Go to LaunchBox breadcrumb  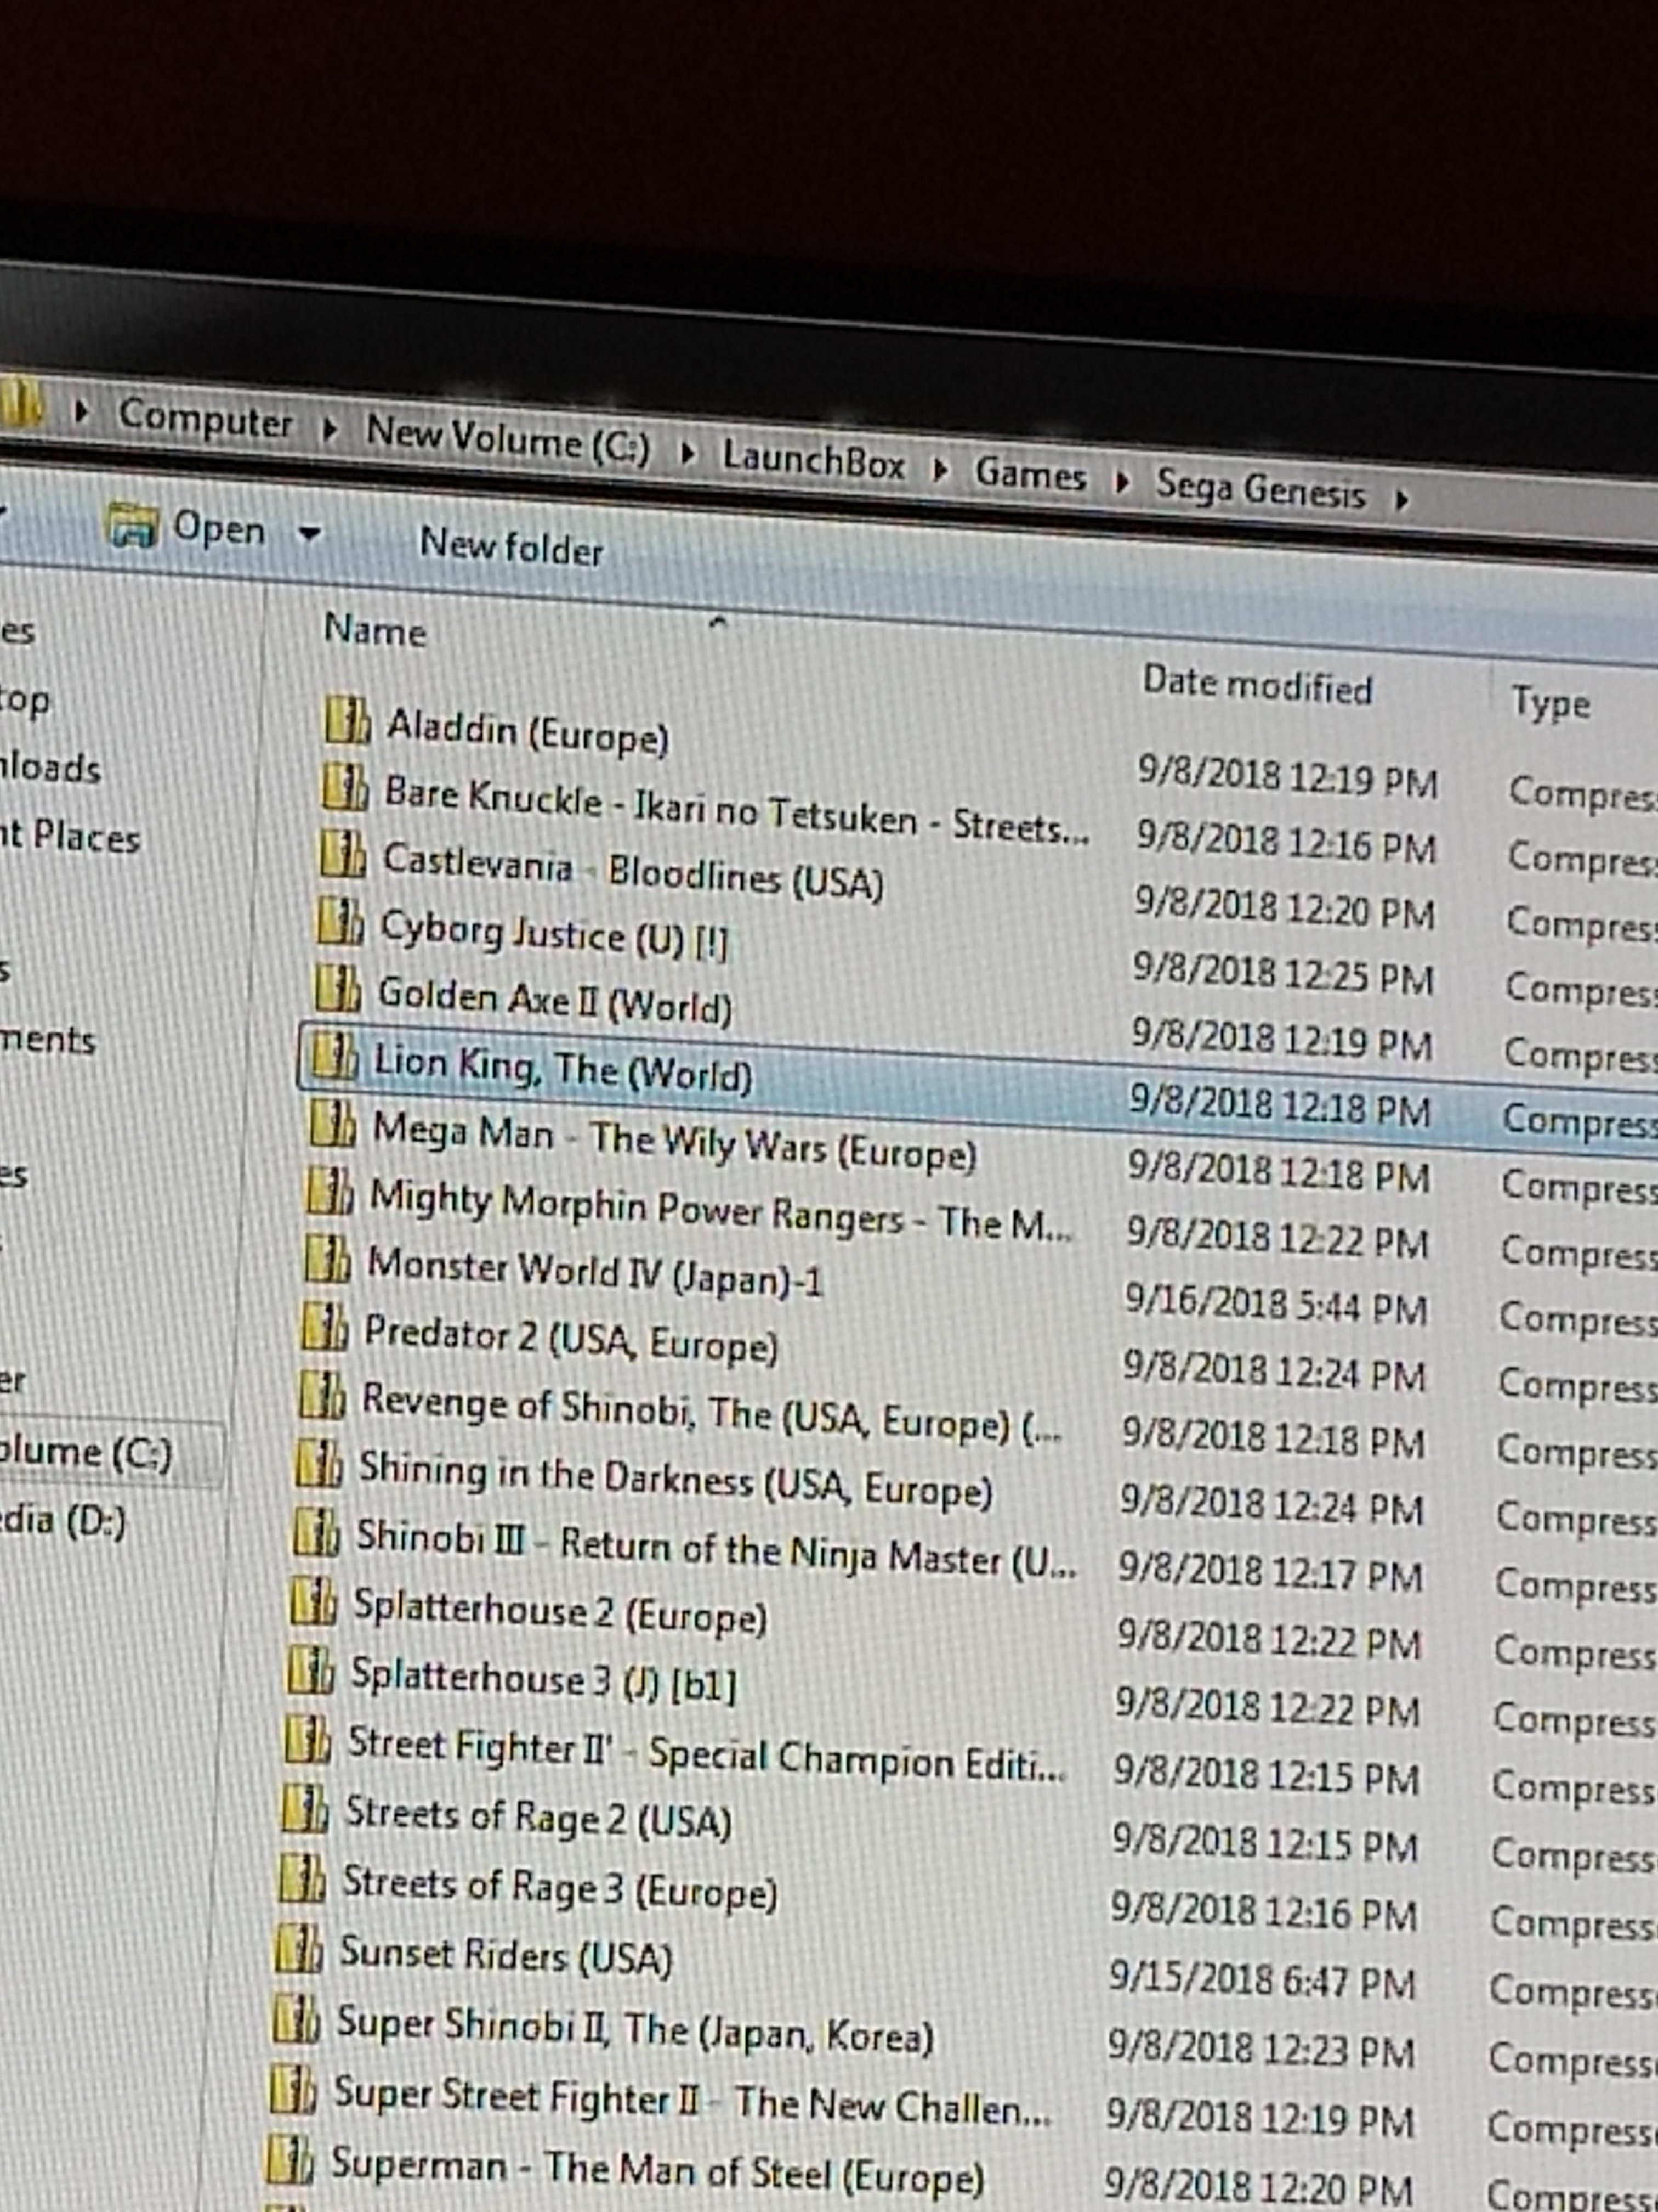point(814,461)
